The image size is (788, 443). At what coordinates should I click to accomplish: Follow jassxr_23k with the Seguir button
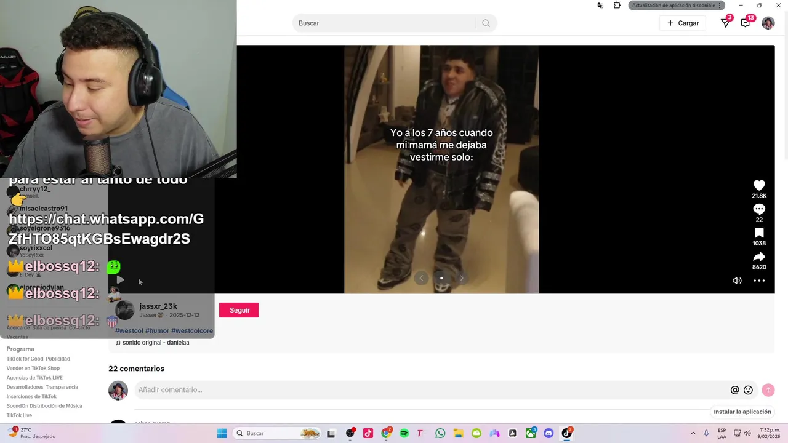239,310
